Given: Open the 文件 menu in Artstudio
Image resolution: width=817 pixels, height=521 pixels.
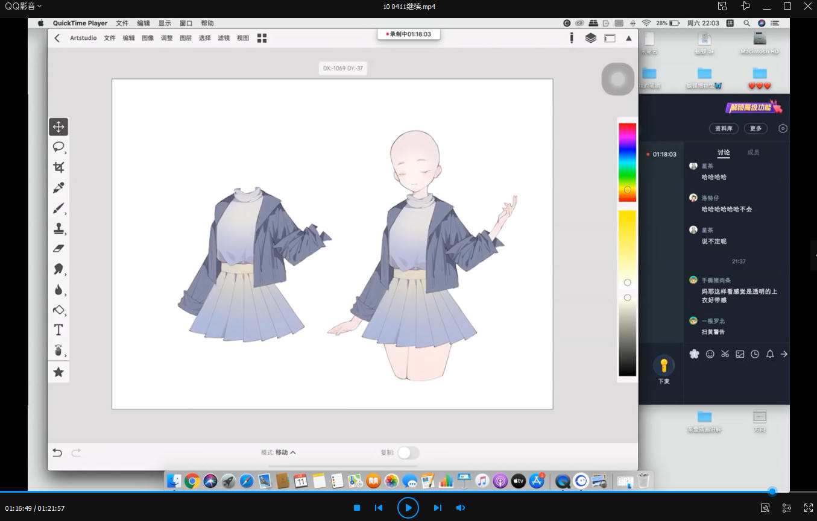Looking at the screenshot, I should click(x=110, y=38).
